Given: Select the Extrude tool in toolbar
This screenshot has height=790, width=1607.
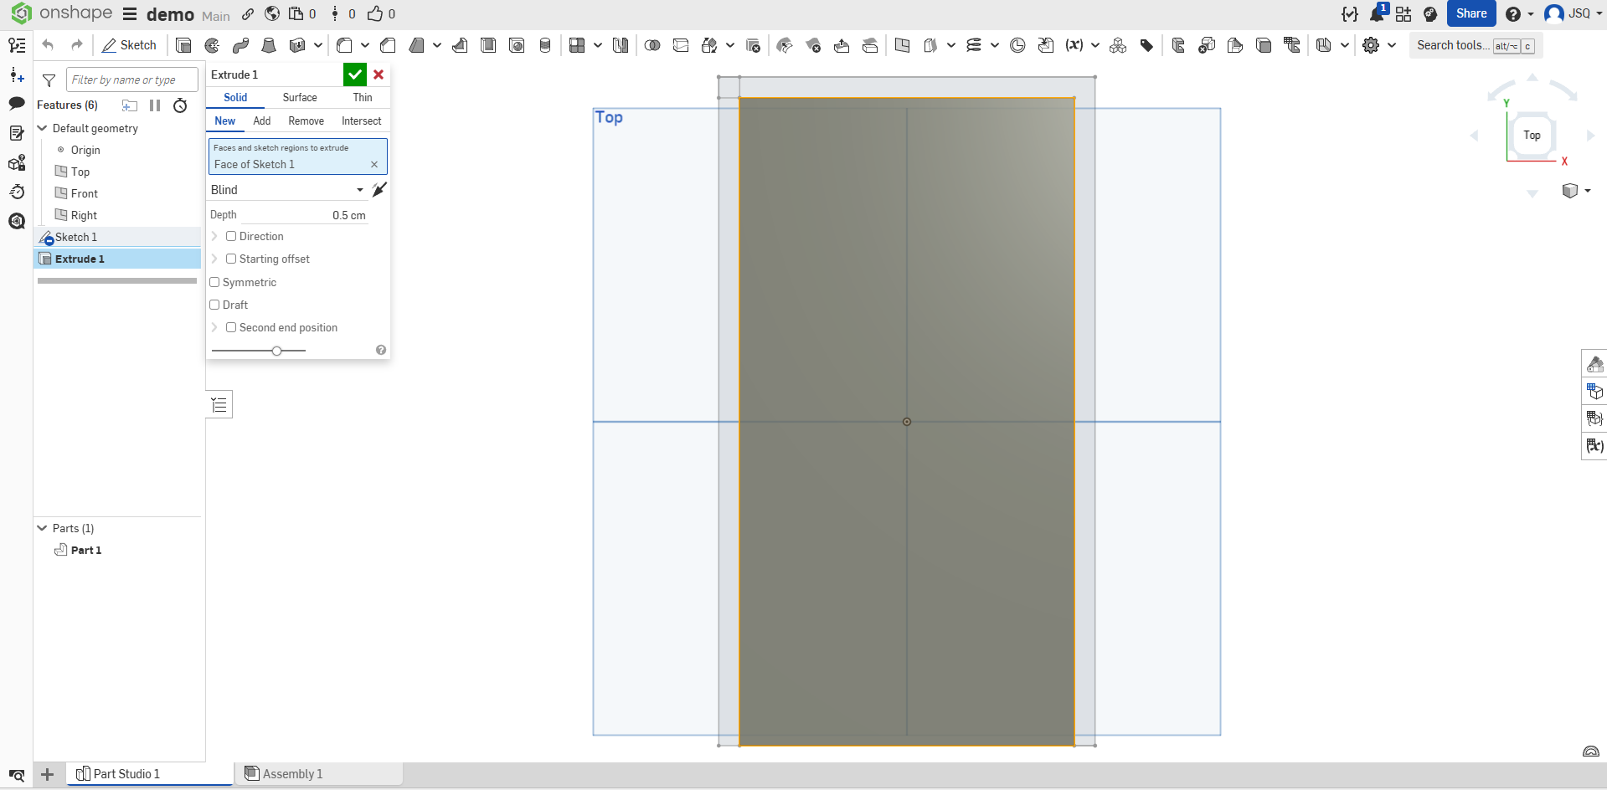Looking at the screenshot, I should pos(183,45).
